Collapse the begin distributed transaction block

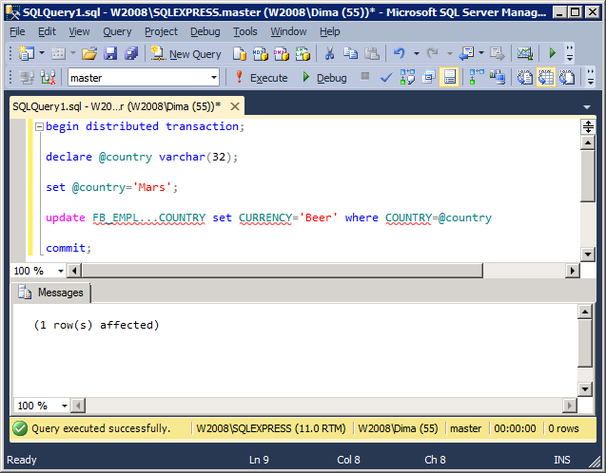tap(39, 126)
